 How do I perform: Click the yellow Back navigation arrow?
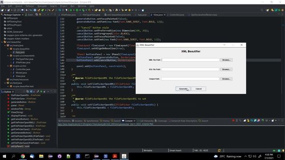[x=130, y=10]
